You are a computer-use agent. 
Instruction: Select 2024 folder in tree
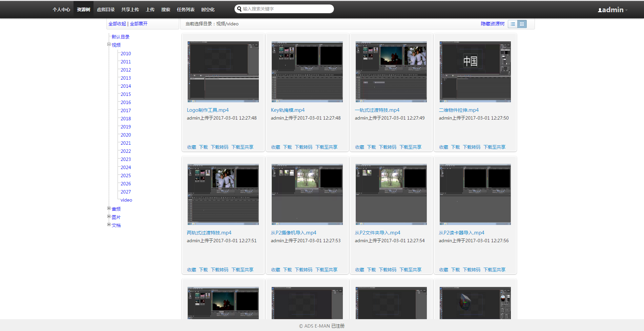(126, 167)
